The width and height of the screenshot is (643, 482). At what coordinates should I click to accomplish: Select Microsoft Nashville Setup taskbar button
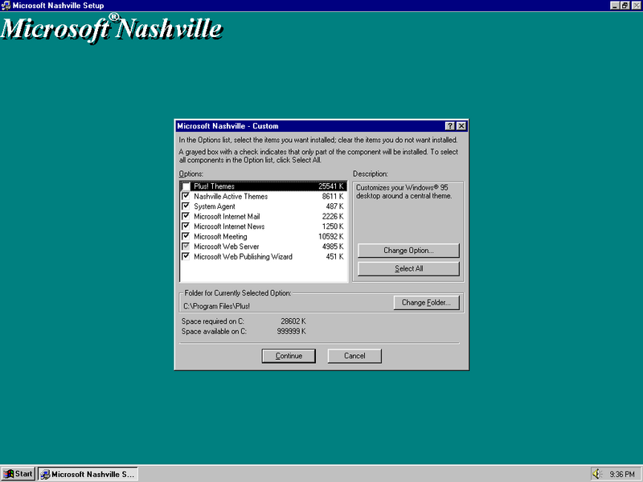pyautogui.click(x=88, y=474)
